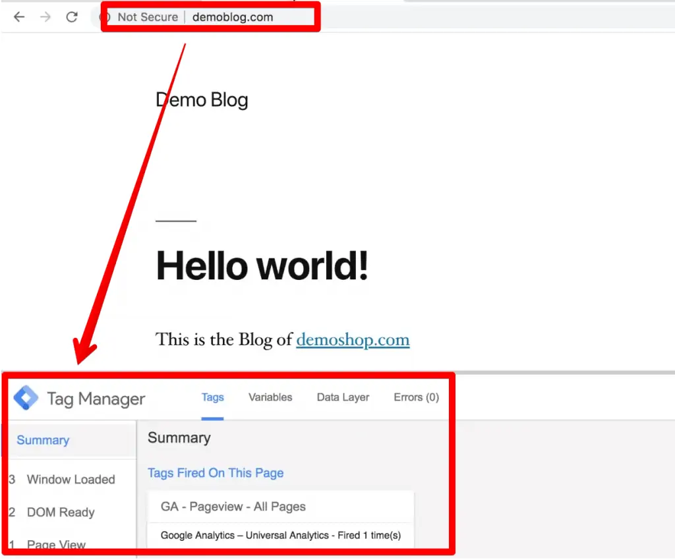Select the Tags tab in Tag Manager

tap(212, 397)
